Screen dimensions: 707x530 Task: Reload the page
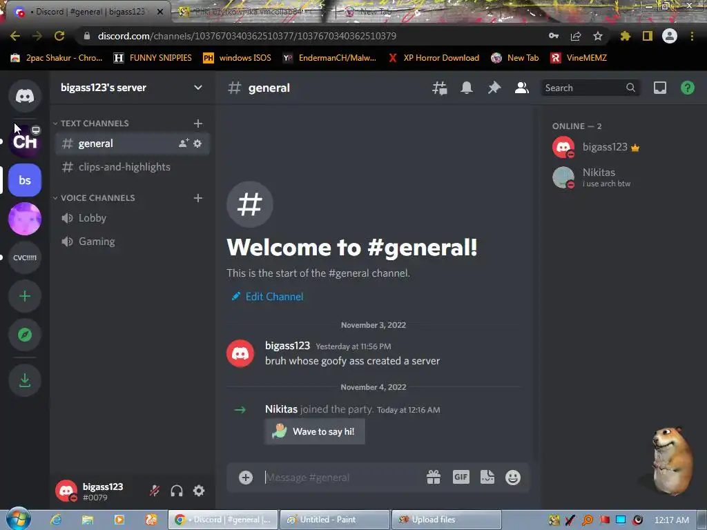click(59, 36)
